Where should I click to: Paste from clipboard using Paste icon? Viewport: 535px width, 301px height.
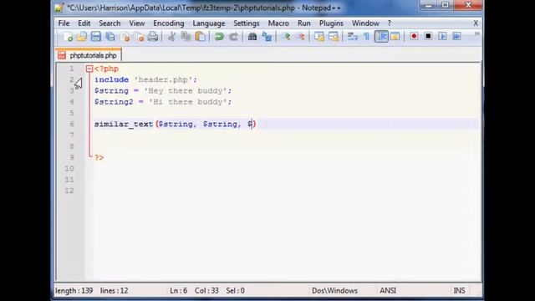click(201, 37)
